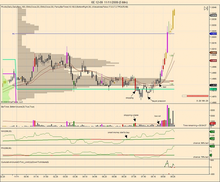Select the 'test' text annotation
Image resolution: width=220 pixels, height=182 pixels.
pos(164,87)
